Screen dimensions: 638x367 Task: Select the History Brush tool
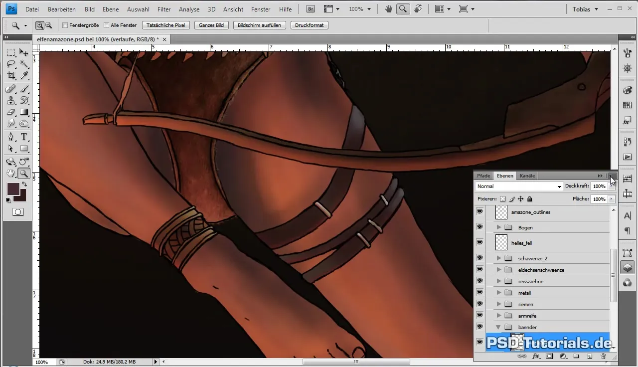click(x=24, y=100)
